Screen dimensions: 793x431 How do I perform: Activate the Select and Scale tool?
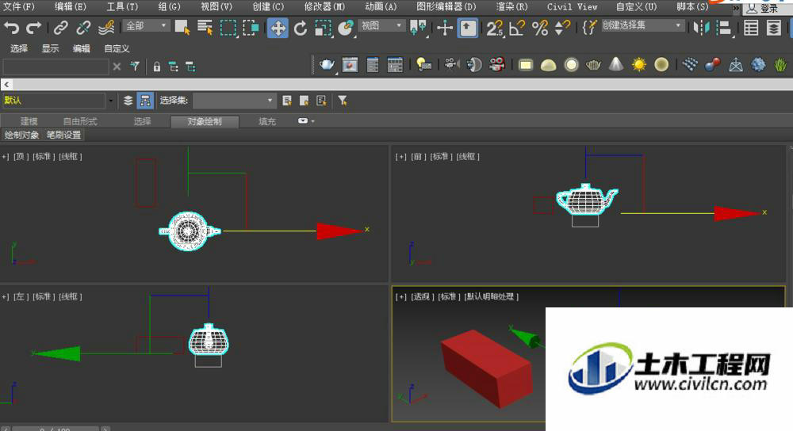[x=324, y=29]
